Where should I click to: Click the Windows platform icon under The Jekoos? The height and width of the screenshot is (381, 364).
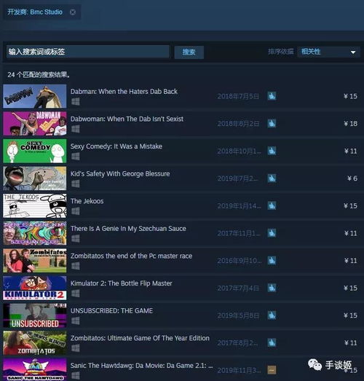click(x=76, y=211)
